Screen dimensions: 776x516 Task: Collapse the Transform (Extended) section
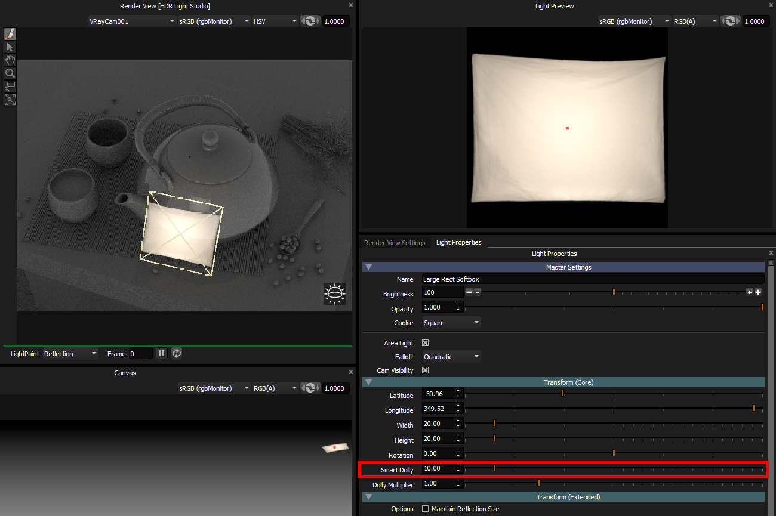coord(368,496)
